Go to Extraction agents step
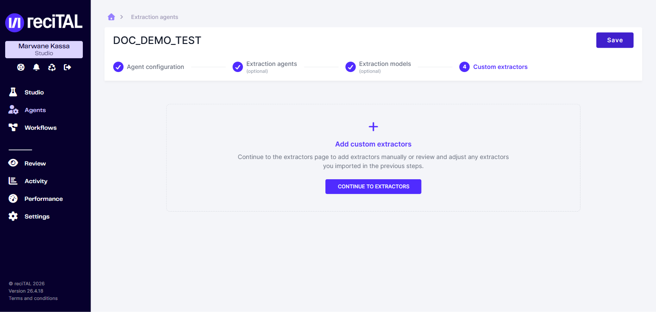 265,67
